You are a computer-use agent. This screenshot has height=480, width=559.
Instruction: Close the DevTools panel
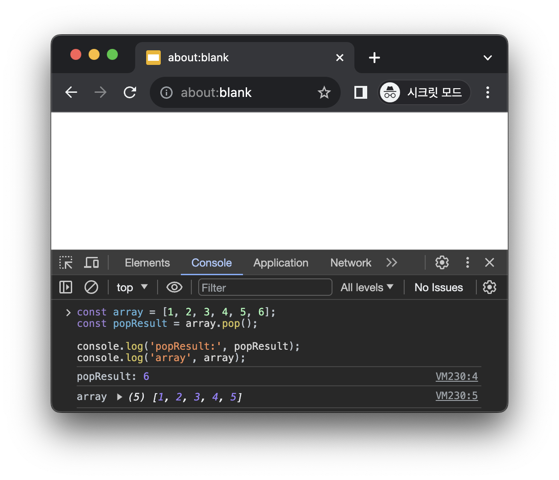point(490,262)
